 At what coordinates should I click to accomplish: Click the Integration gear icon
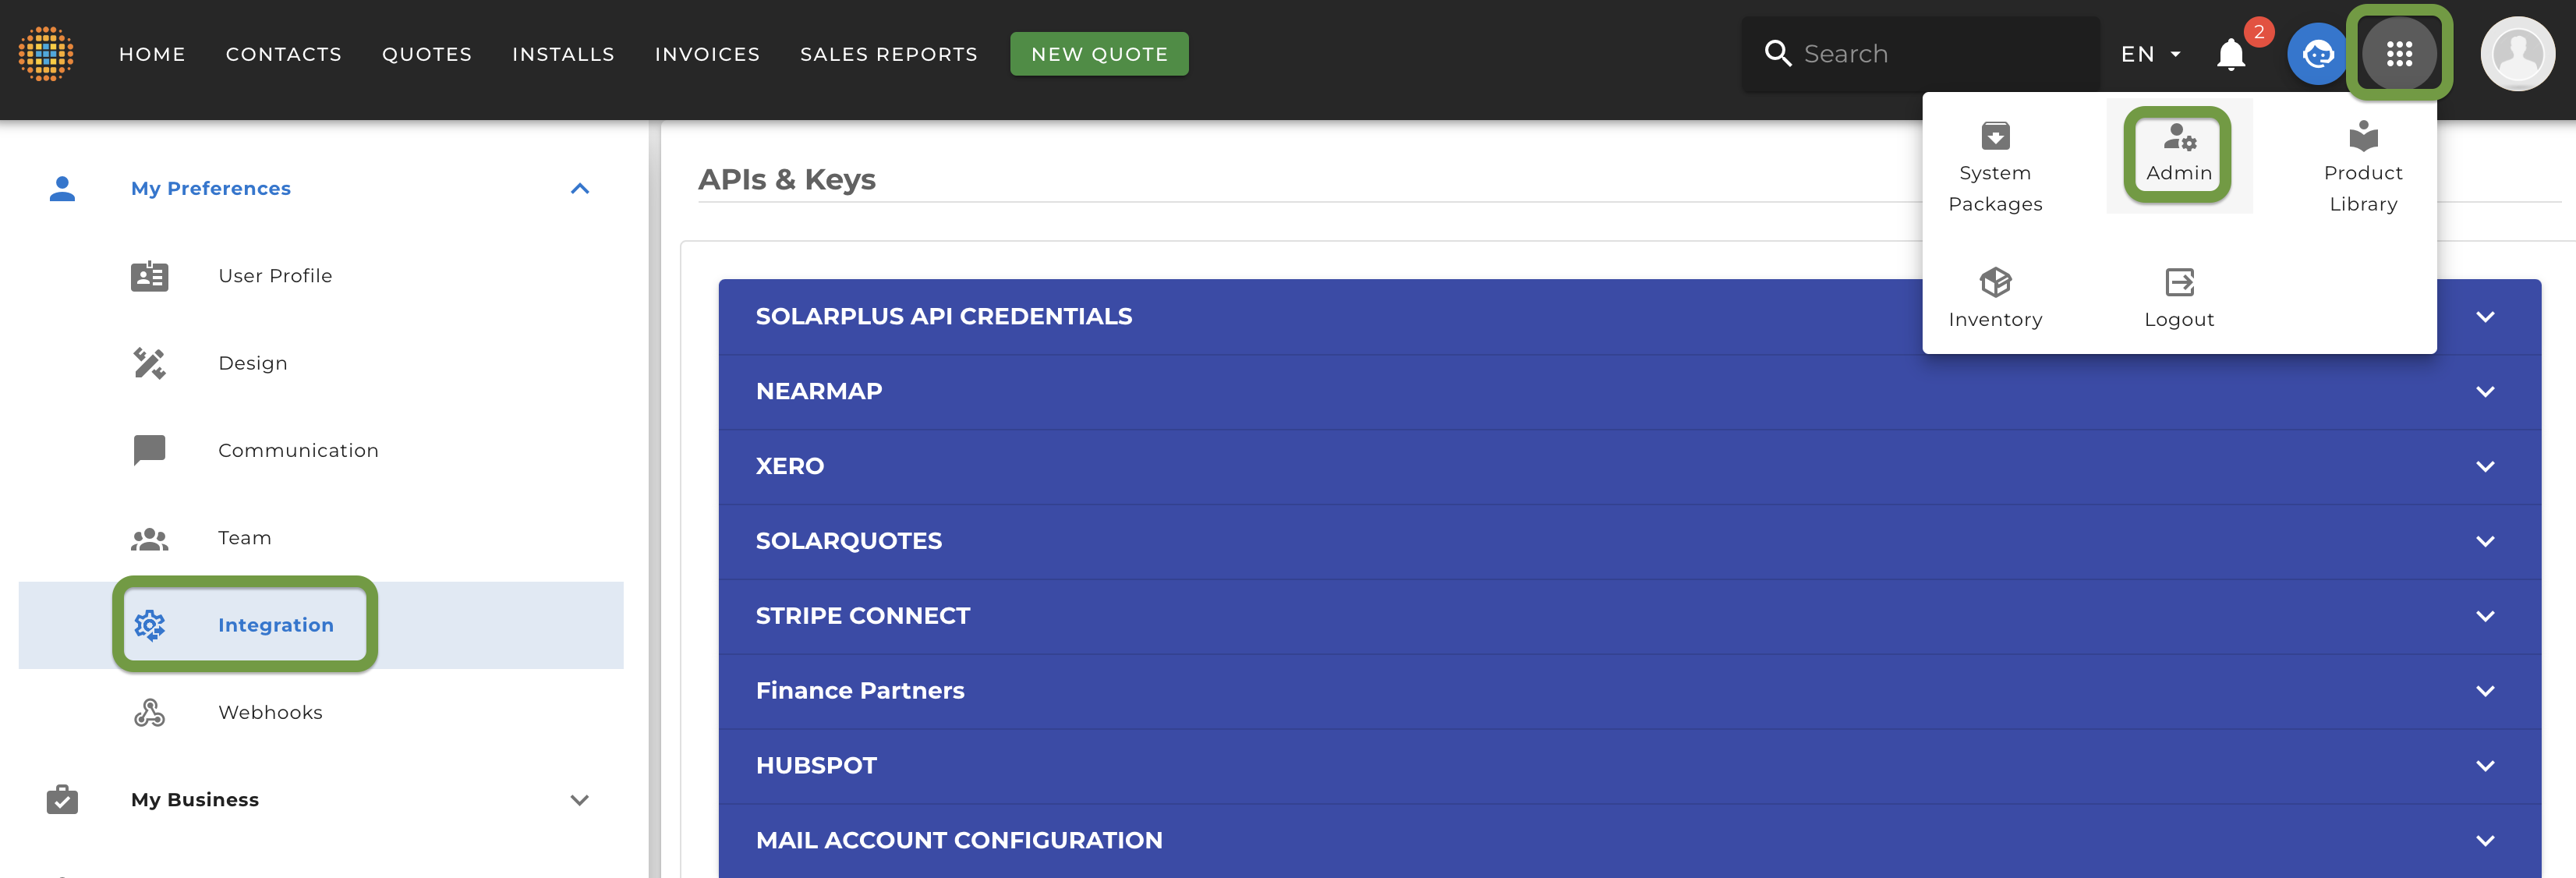(x=149, y=625)
